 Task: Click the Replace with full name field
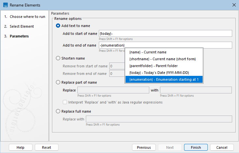pyautogui.click(x=159, y=119)
